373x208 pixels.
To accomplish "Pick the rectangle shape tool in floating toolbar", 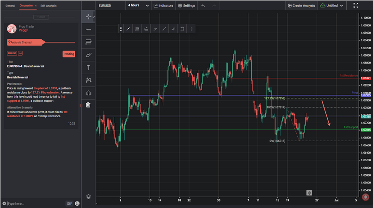I will click(x=182, y=29).
